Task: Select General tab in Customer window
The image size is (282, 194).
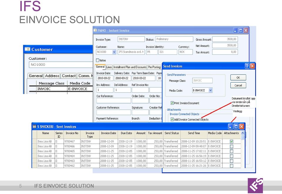Action: point(36,76)
